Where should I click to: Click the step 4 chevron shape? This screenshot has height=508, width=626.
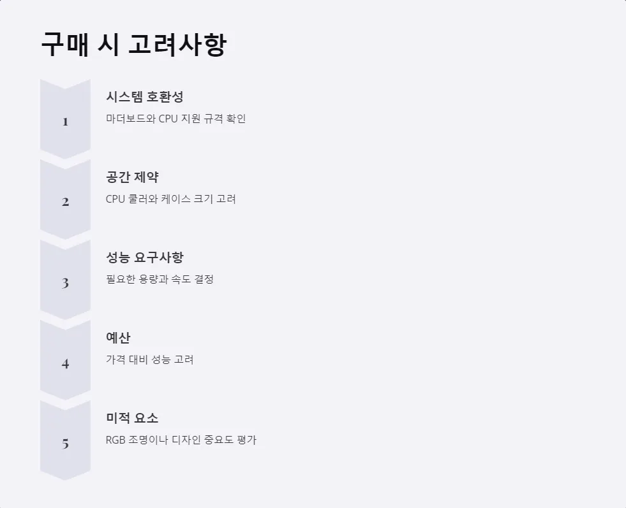[x=65, y=361]
